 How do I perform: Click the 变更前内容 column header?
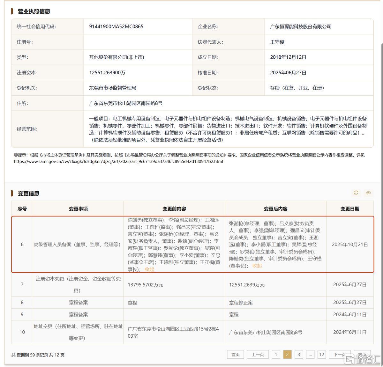tap(174, 209)
